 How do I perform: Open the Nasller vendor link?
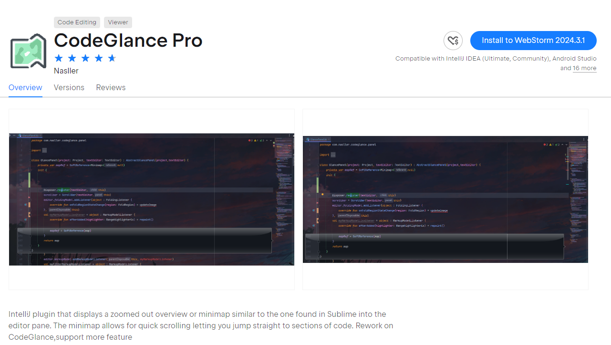click(x=66, y=71)
